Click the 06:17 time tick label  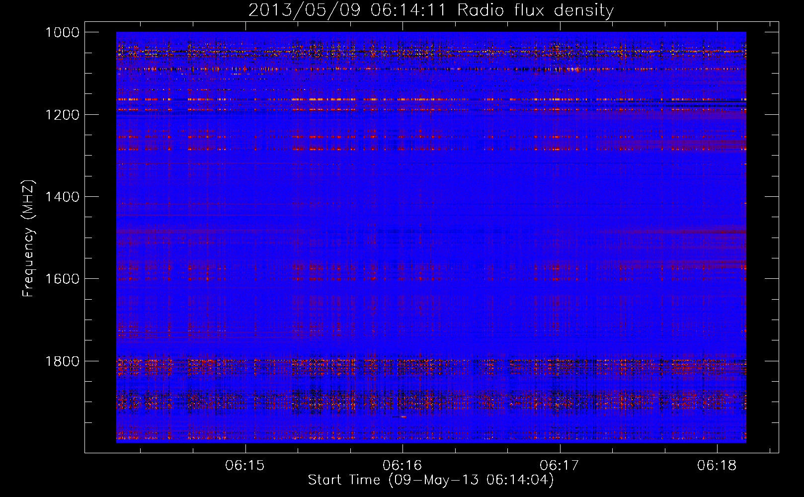[560, 466]
